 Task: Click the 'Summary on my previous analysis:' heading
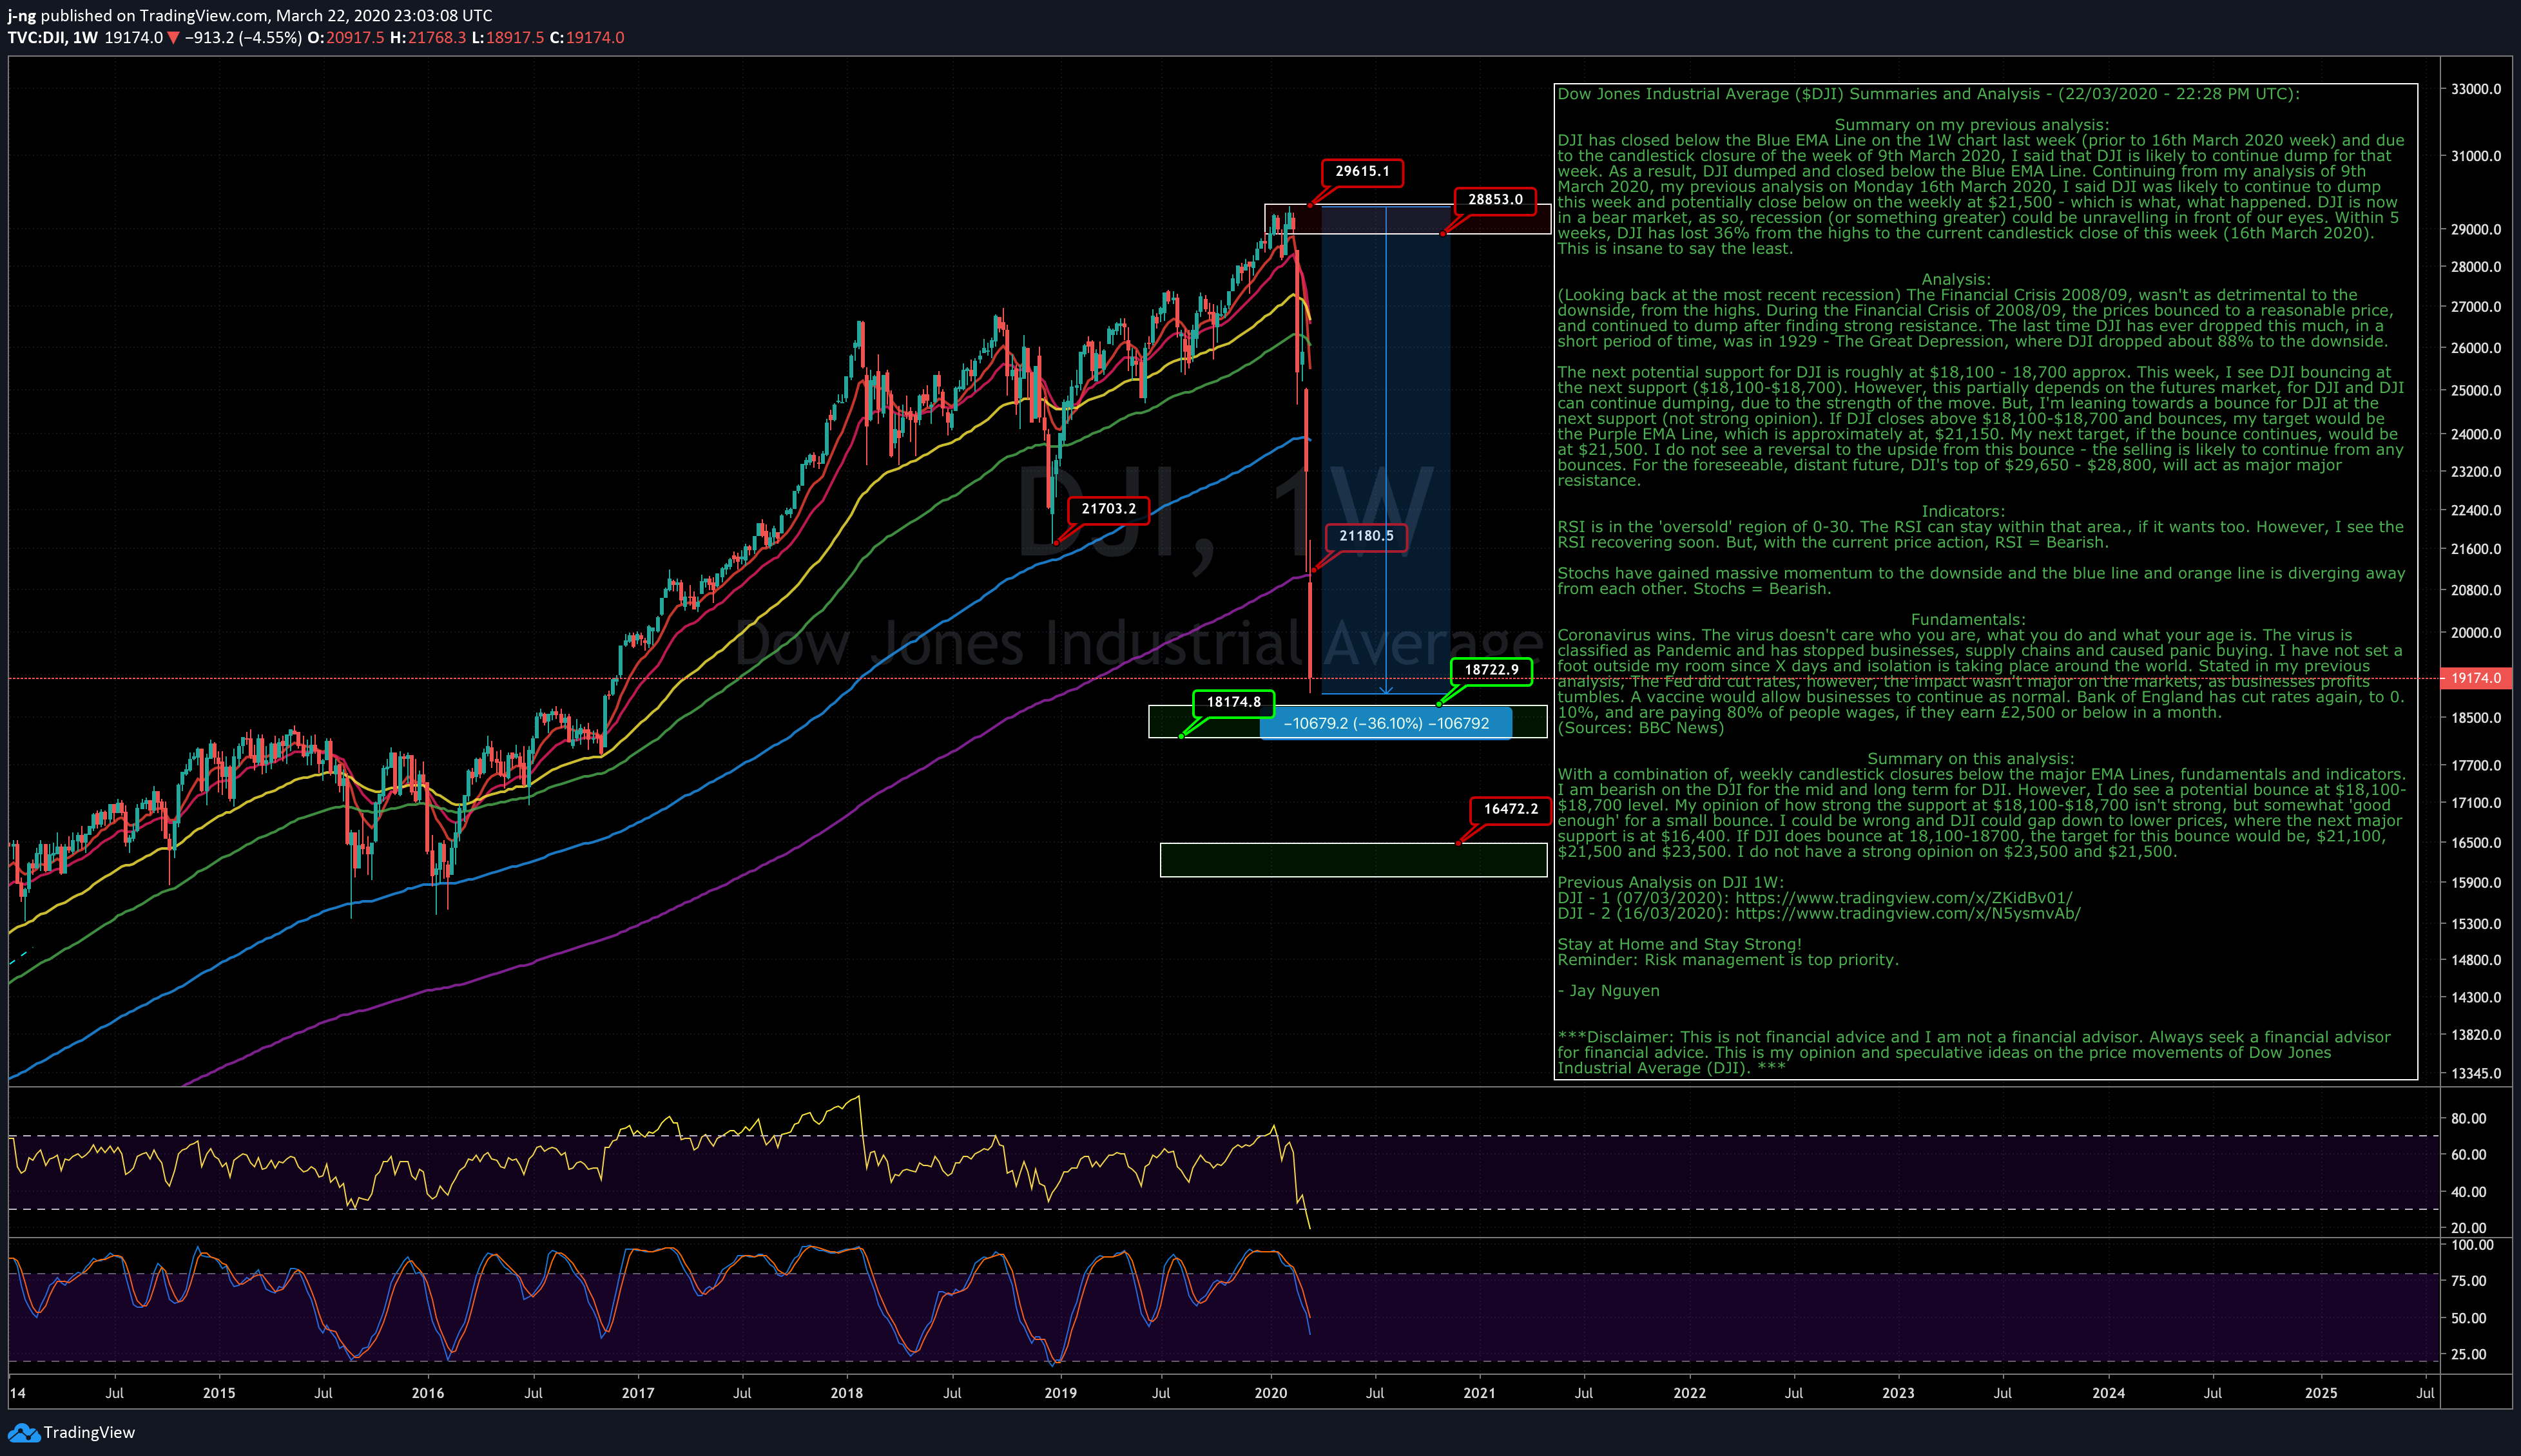(1971, 125)
